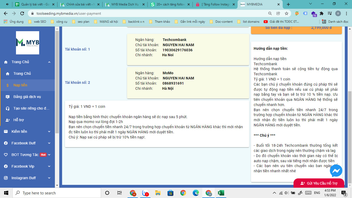Open the seo plan bookmark folder
This screenshot has height=198, width=352.
[81, 22]
